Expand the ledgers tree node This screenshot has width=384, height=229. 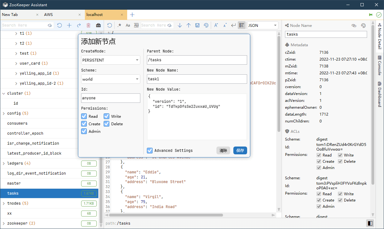point(4,163)
